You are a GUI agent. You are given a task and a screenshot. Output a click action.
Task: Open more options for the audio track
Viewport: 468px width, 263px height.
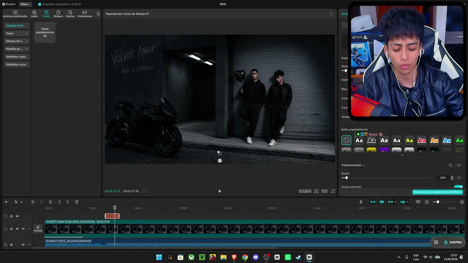coord(29,244)
